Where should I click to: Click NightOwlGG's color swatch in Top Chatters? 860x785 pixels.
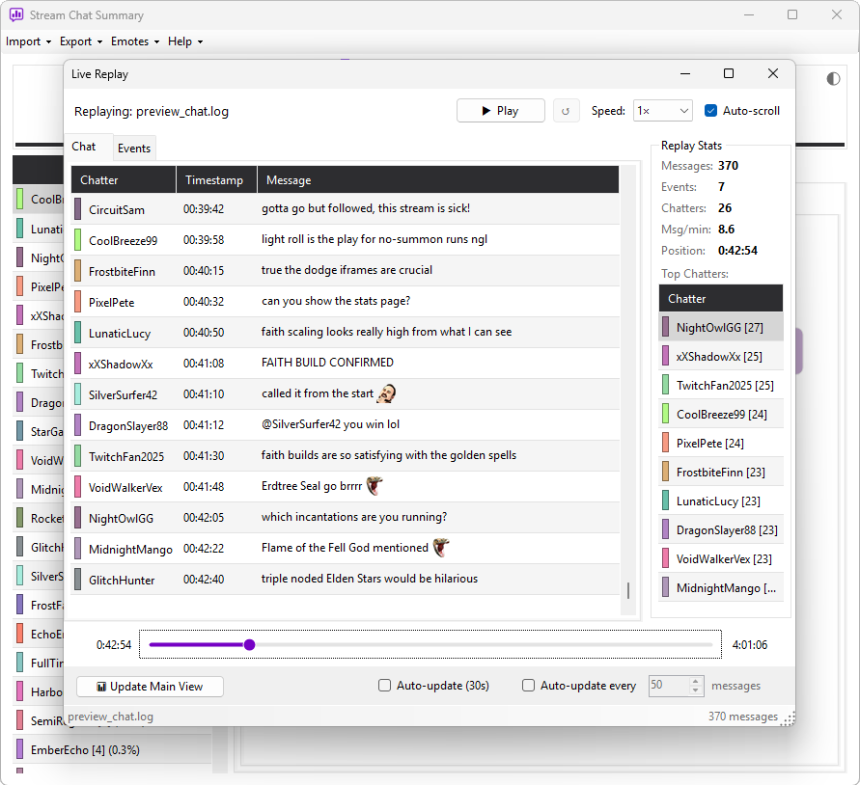665,327
